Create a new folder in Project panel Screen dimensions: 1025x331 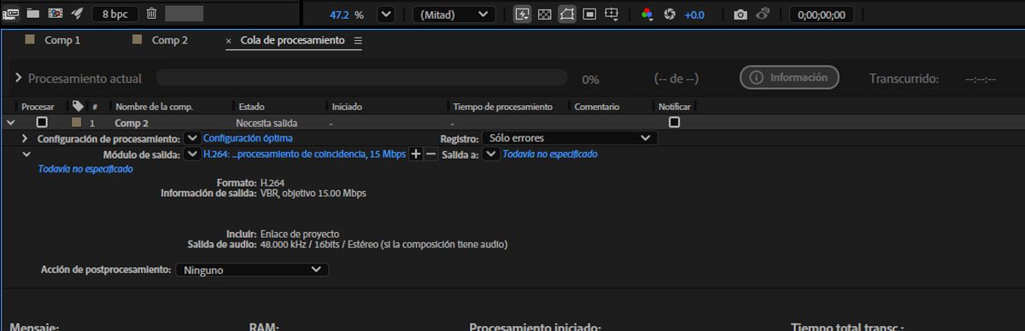33,14
